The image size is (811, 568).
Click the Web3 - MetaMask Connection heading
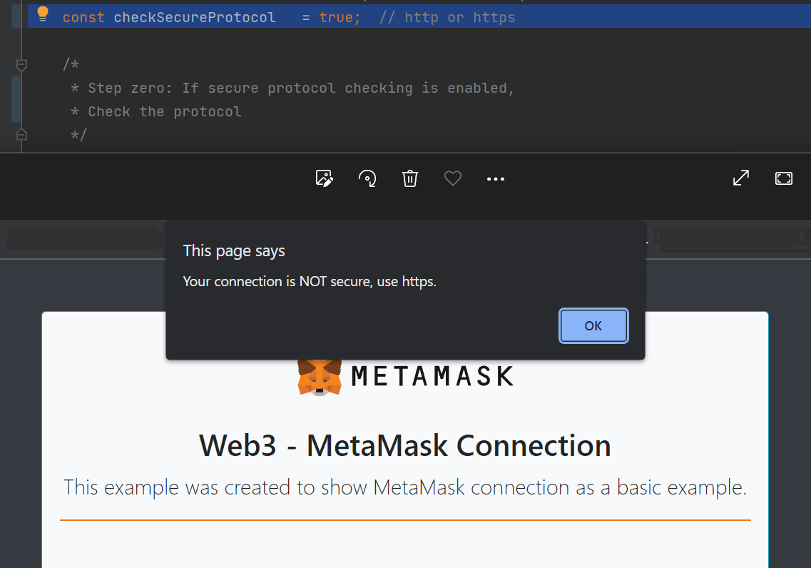(405, 445)
